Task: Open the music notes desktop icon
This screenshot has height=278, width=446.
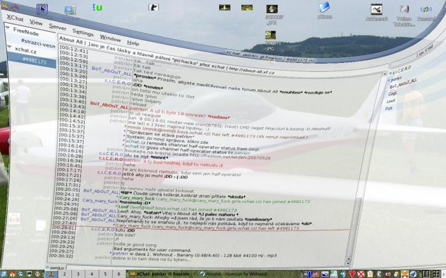Action: click(426, 12)
